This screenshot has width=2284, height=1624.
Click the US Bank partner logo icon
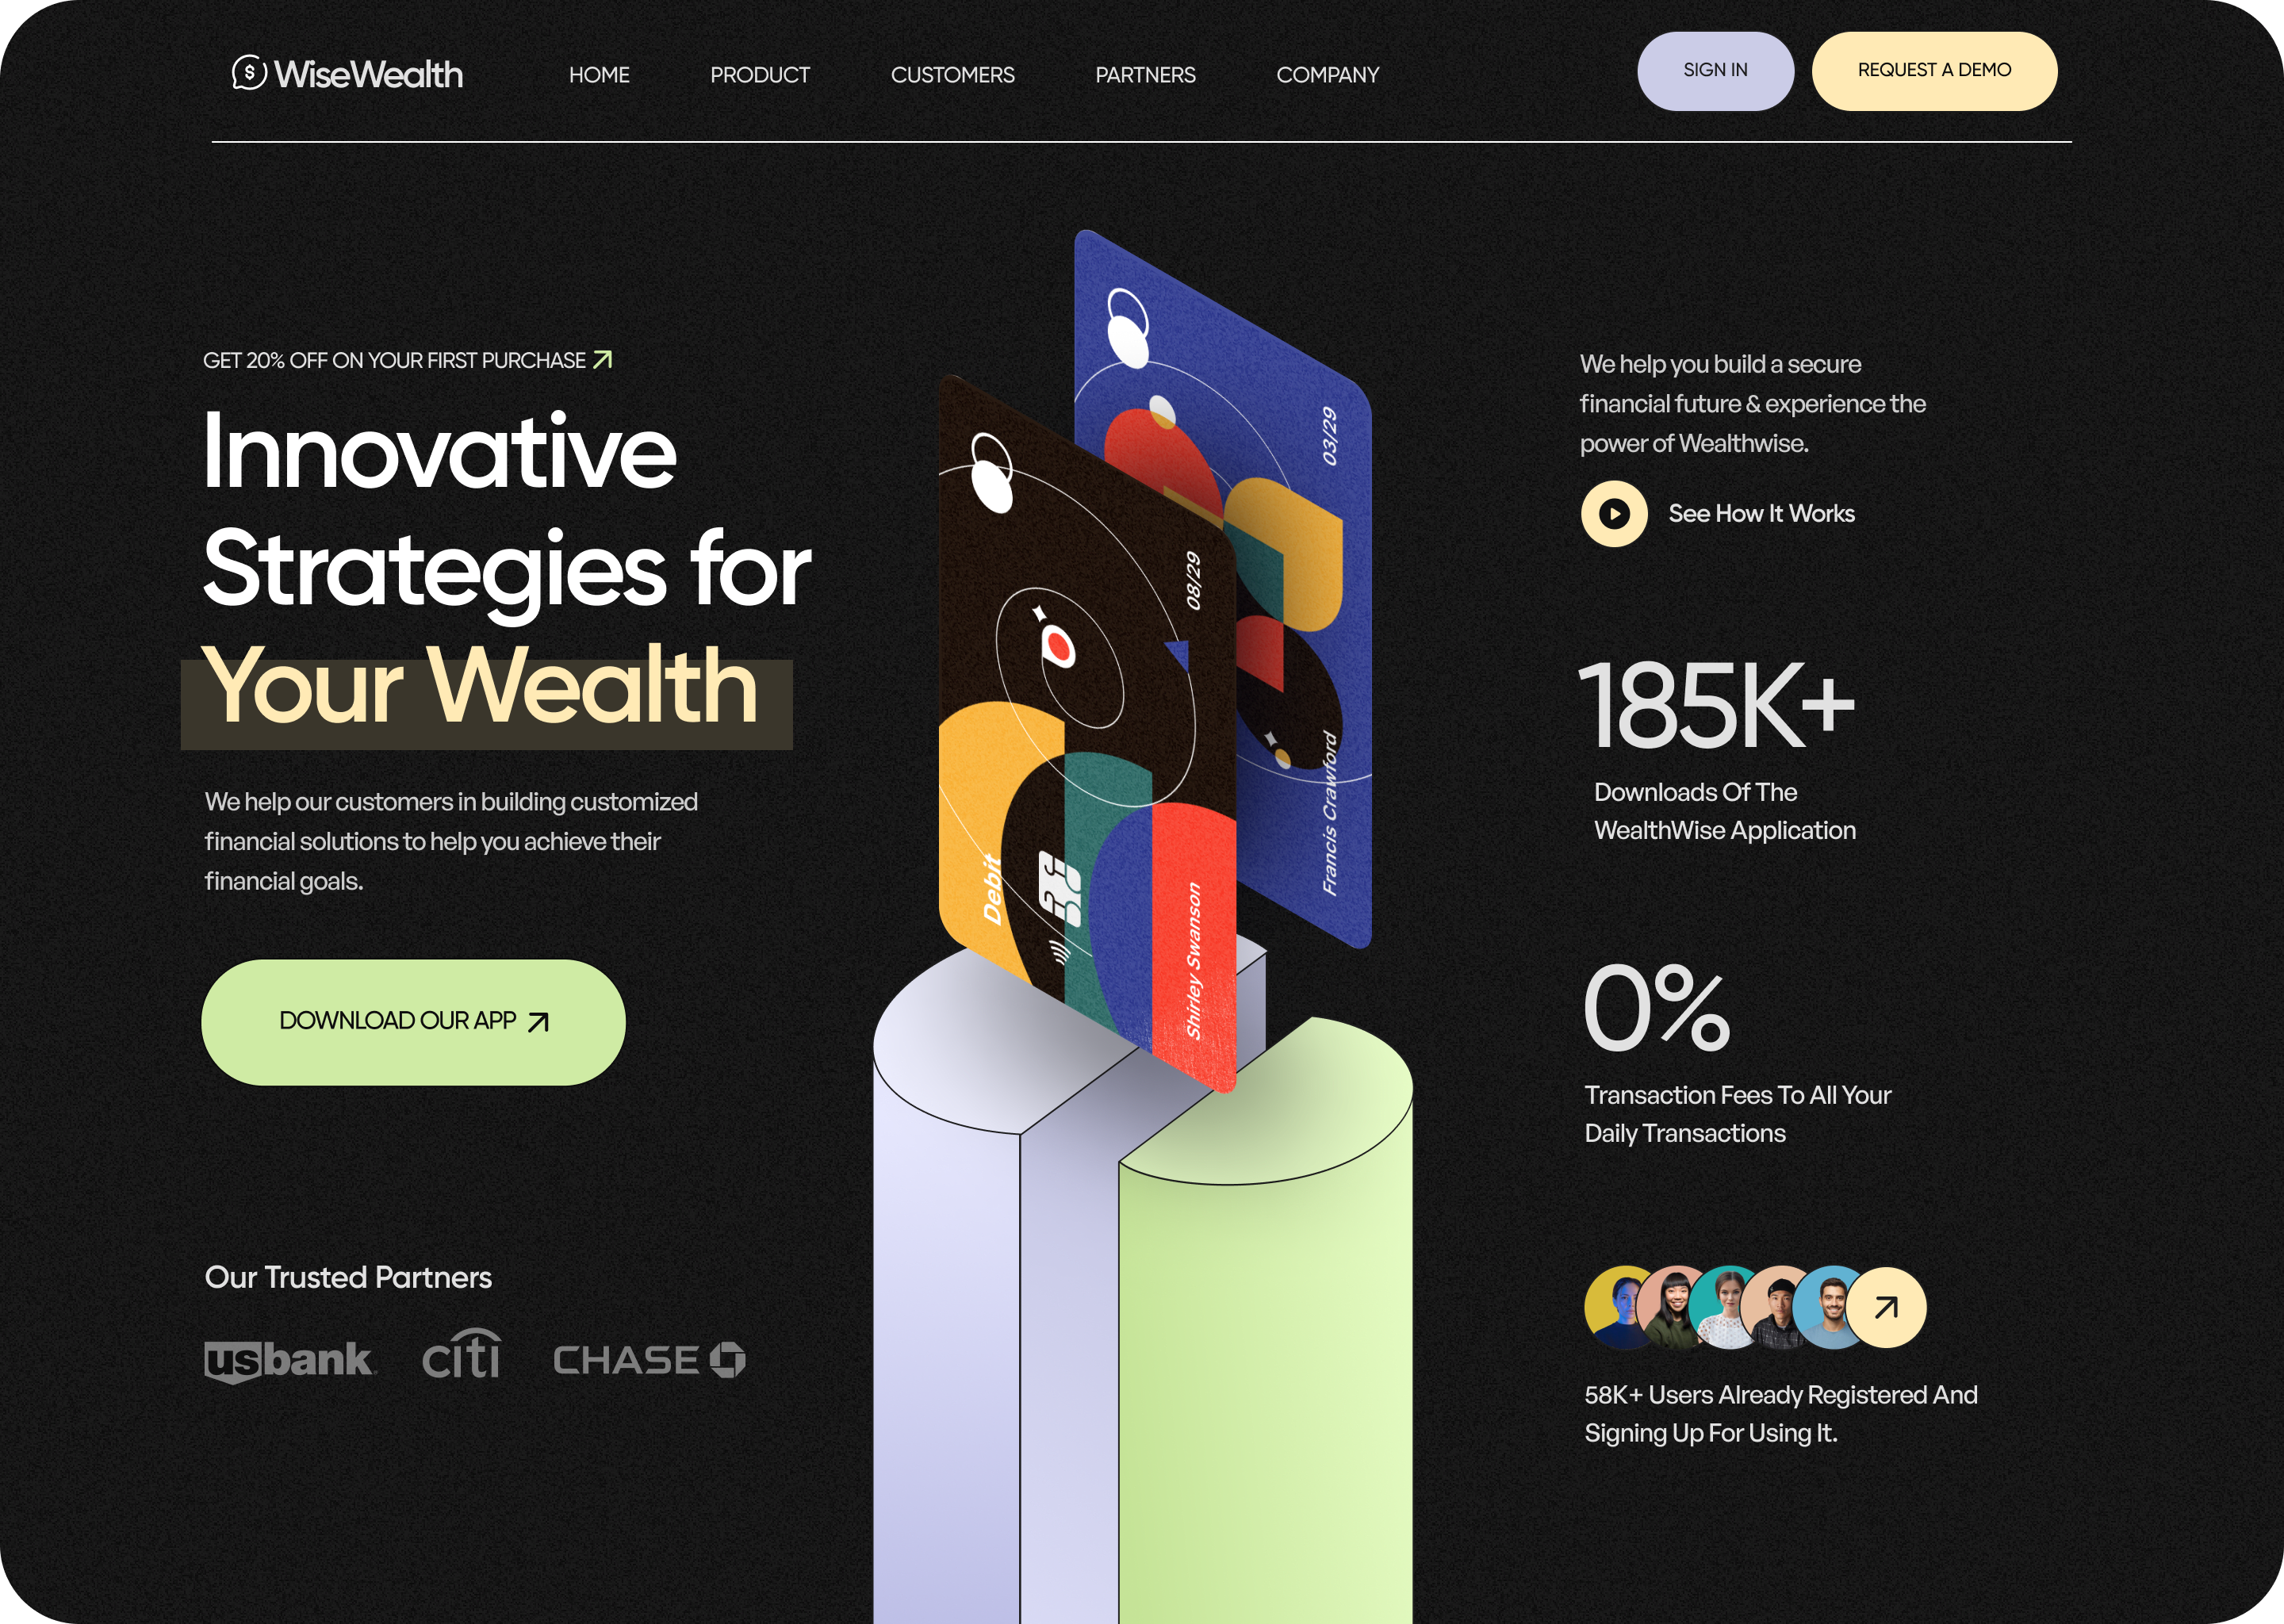click(288, 1357)
